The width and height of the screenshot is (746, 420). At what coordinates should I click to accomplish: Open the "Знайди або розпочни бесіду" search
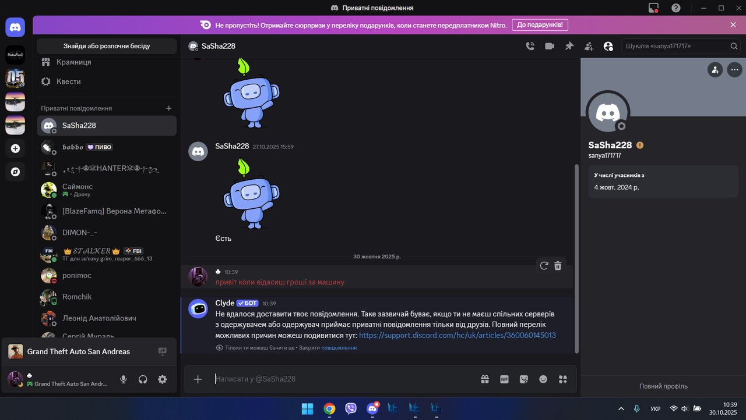[x=107, y=46]
